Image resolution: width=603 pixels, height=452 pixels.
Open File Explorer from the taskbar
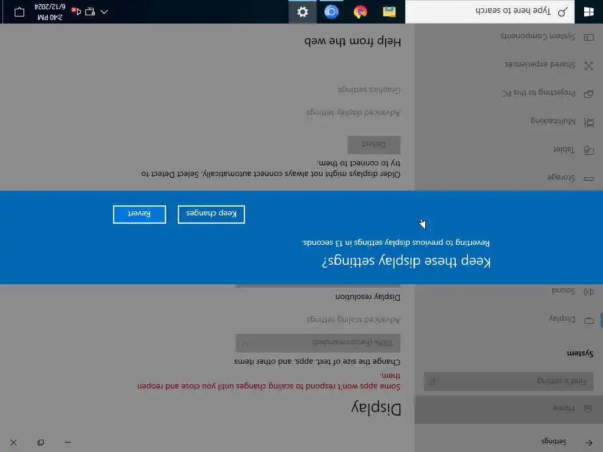tap(389, 12)
